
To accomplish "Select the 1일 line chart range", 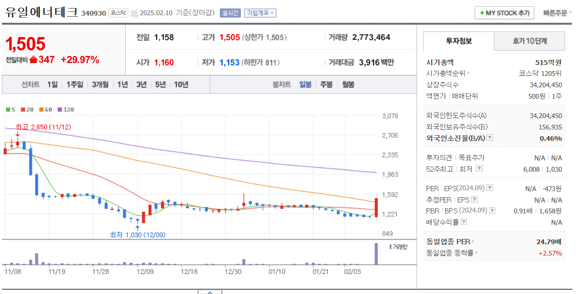I will point(52,85).
